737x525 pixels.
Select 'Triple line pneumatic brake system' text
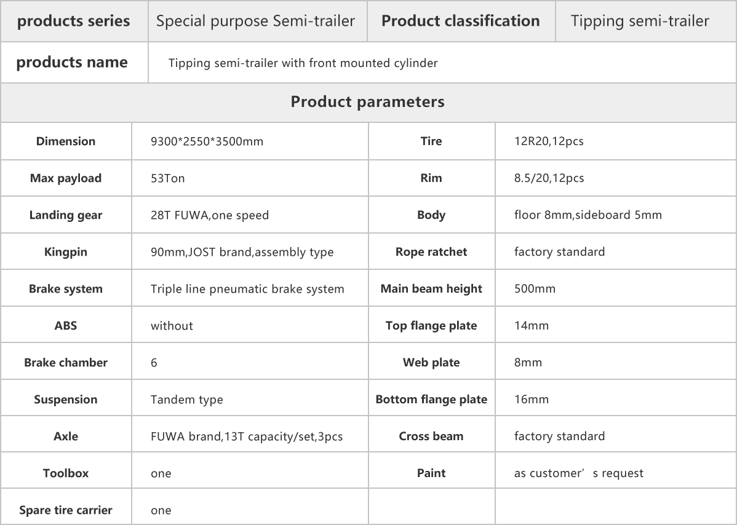[247, 289]
